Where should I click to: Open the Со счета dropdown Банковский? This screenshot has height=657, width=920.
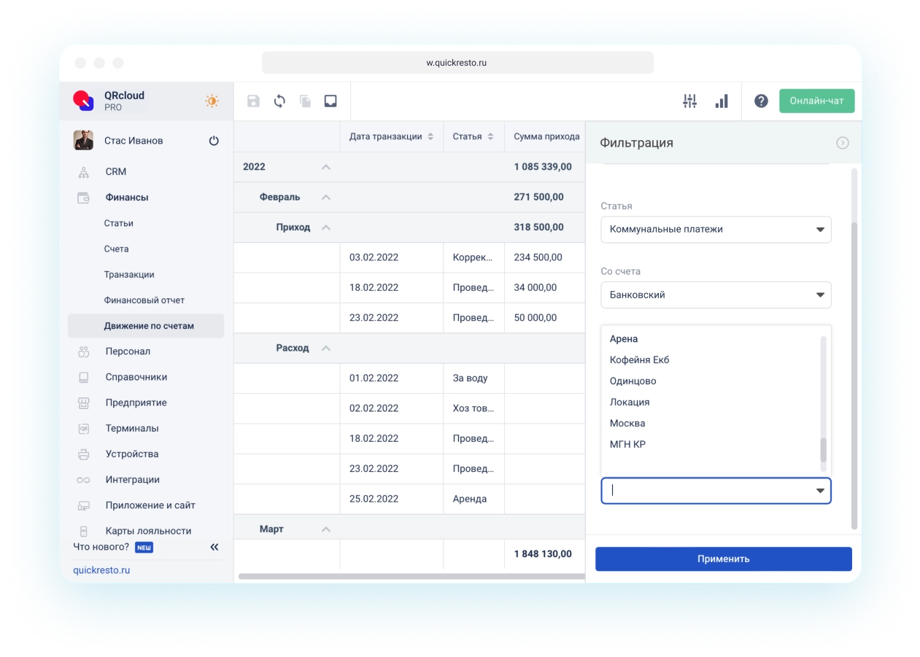(x=715, y=295)
